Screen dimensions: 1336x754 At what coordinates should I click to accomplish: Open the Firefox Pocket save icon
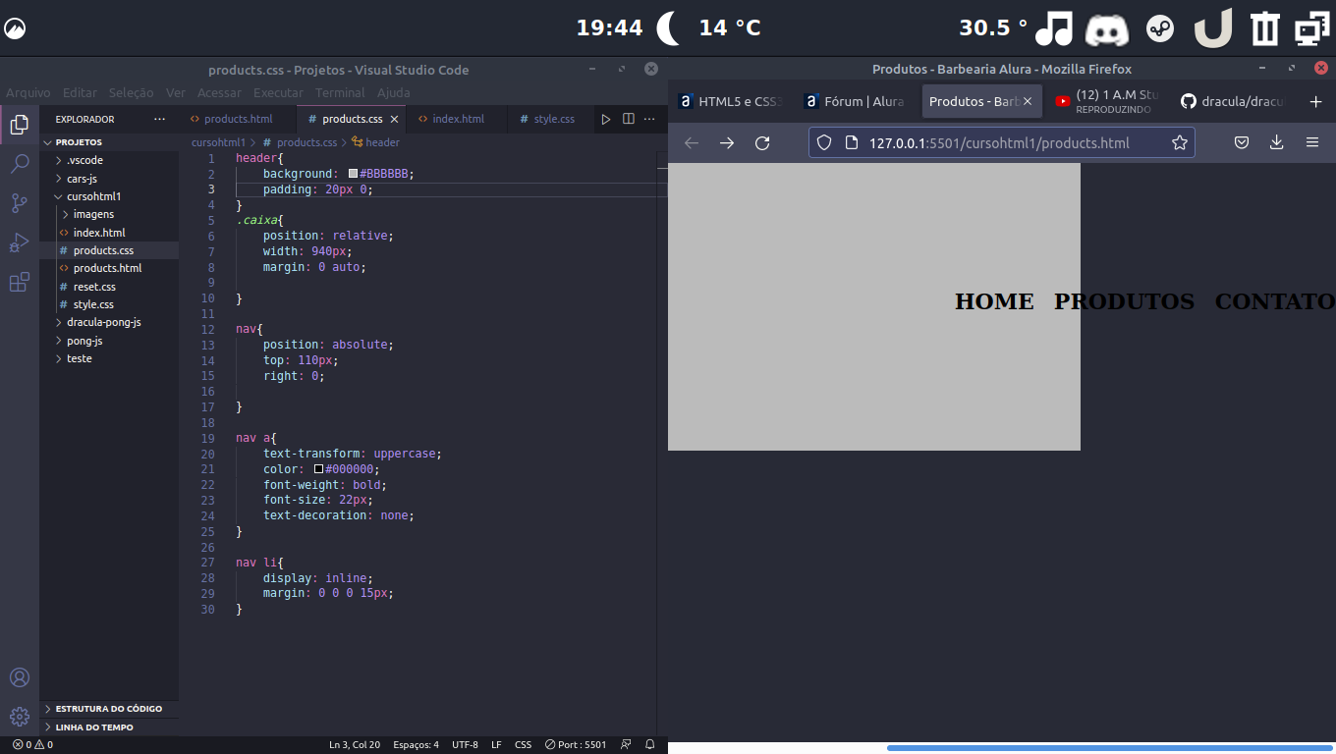pos(1242,143)
